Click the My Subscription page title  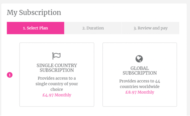point(34,13)
